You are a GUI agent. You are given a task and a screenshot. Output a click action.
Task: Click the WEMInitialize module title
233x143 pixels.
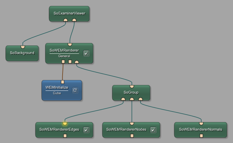tap(57, 88)
